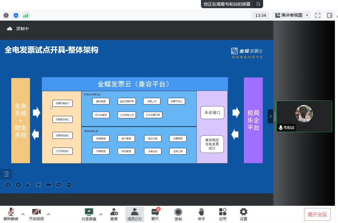The image size is (338, 223).
Task: Click the 金蝶发票云（兼容平台）header
Action: tap(135, 84)
